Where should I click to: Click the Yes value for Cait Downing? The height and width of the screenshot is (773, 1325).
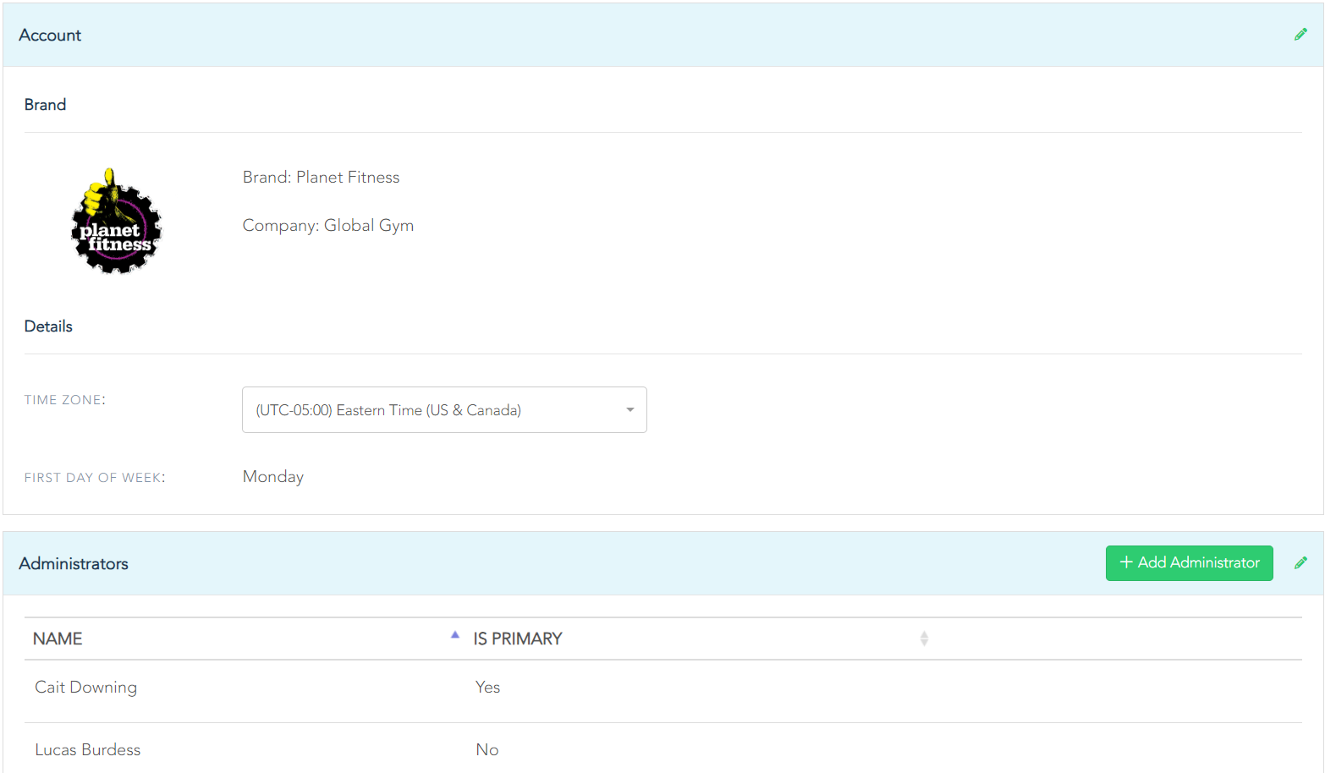click(487, 688)
